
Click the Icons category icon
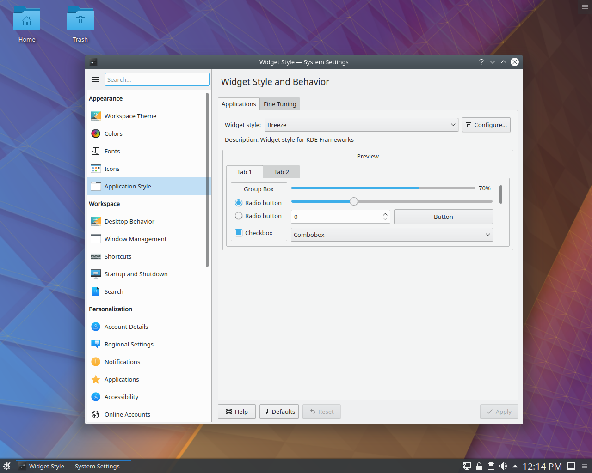(96, 169)
